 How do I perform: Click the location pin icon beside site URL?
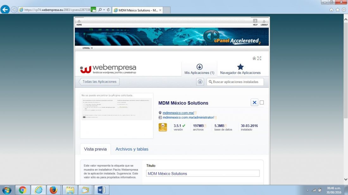point(160,113)
